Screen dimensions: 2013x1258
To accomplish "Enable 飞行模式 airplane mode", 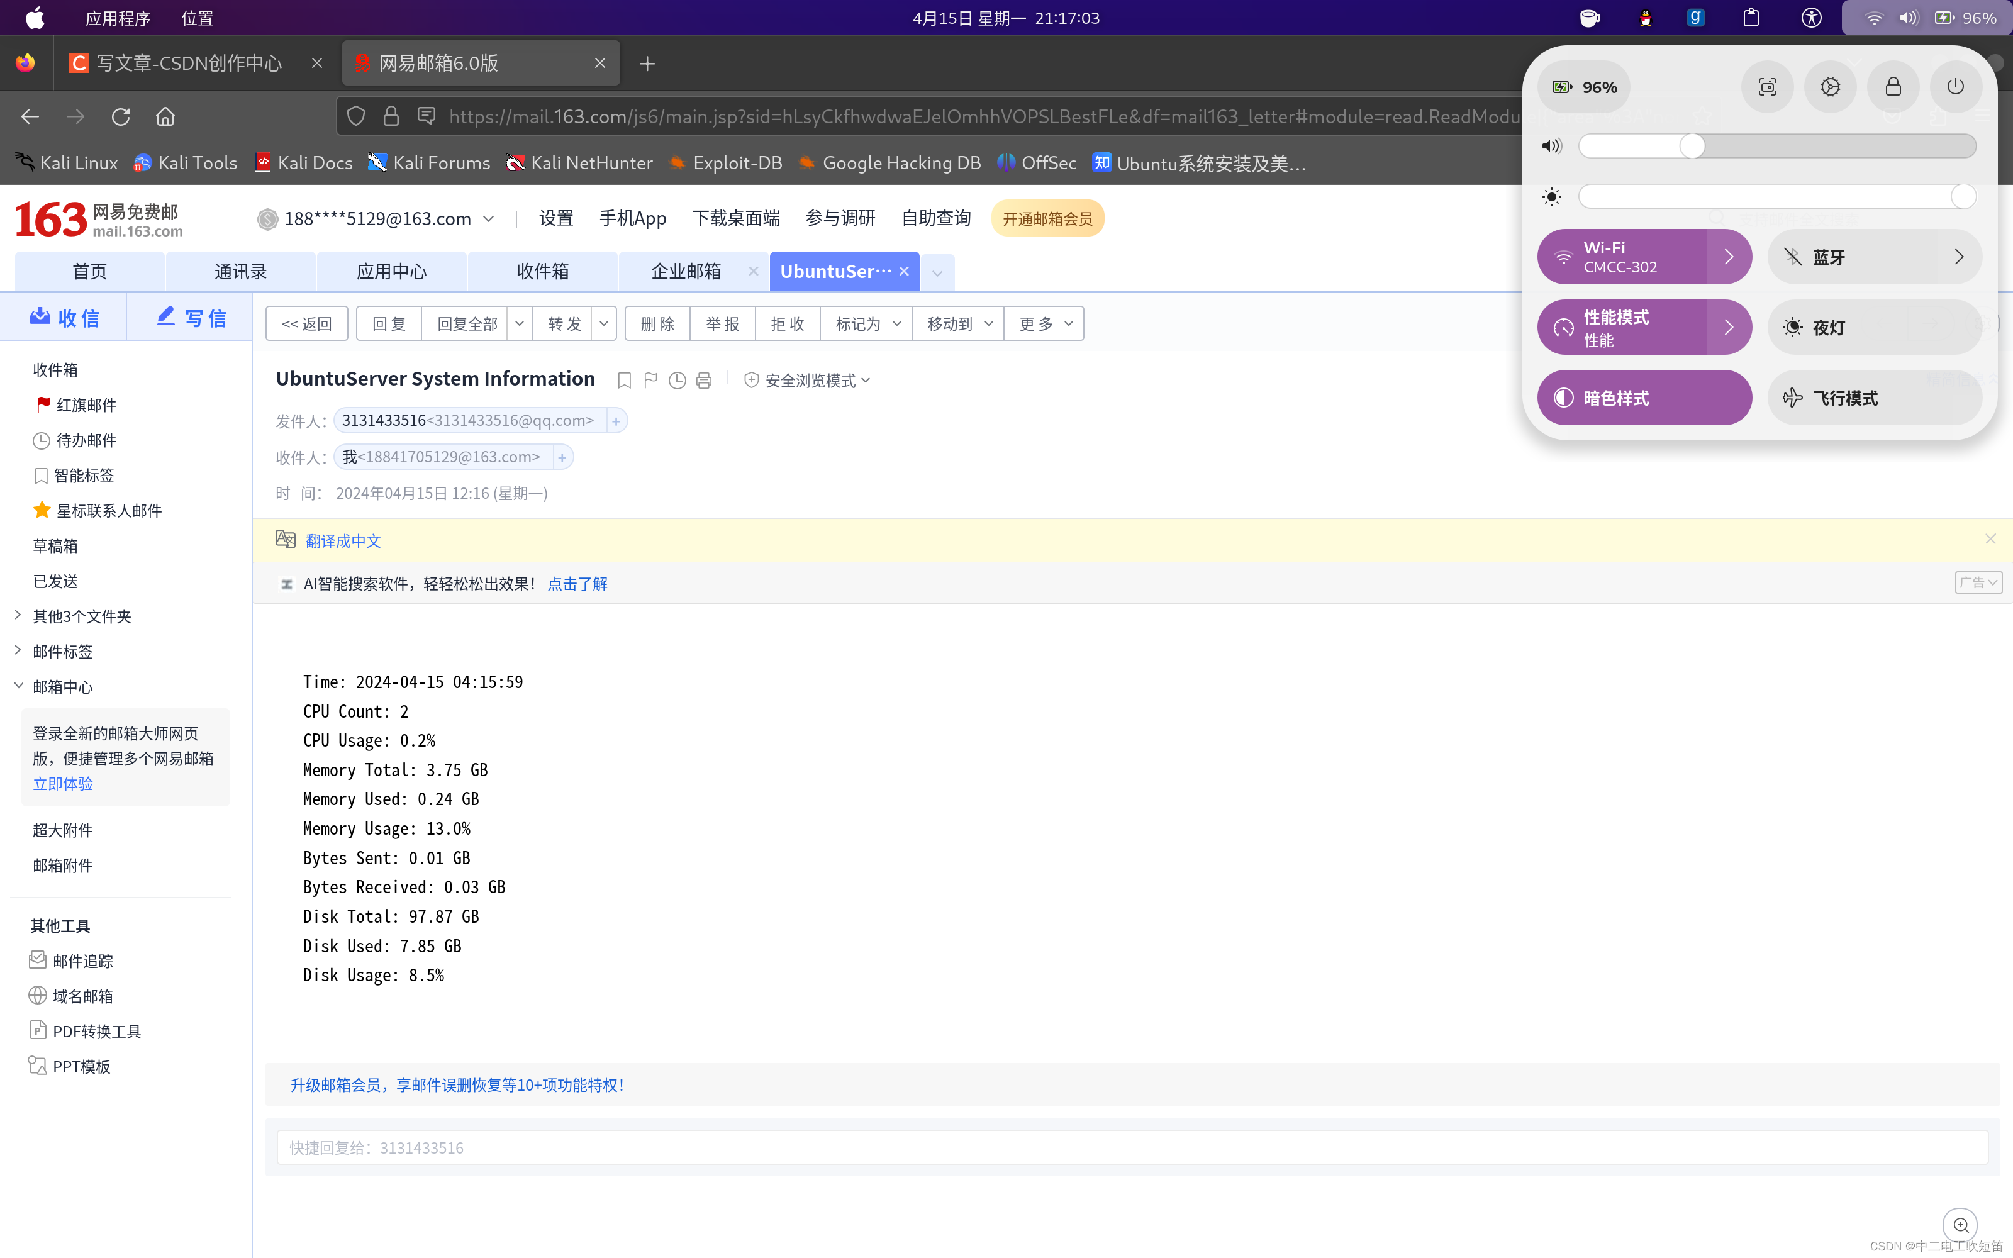I will 1873,398.
